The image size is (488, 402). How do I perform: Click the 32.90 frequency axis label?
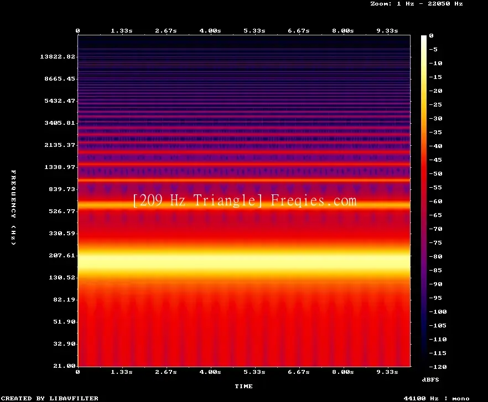coord(64,343)
